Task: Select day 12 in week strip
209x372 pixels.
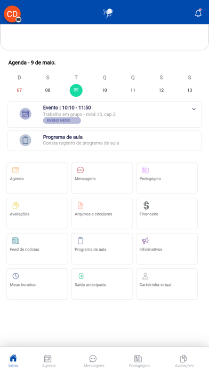Action: tap(161, 90)
